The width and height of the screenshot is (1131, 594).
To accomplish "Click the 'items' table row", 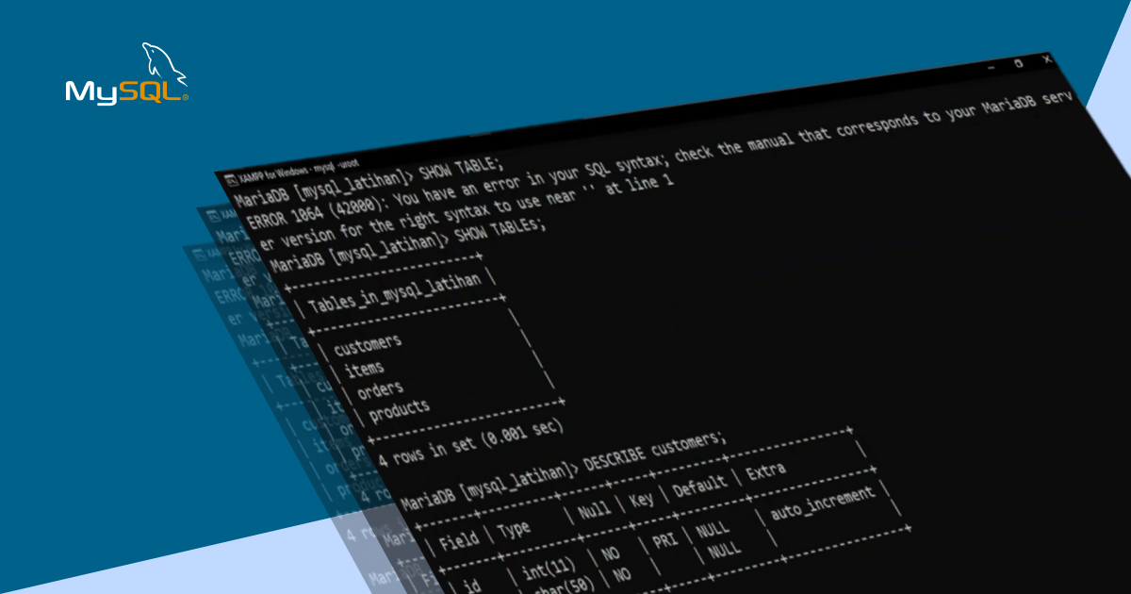I will point(366,368).
